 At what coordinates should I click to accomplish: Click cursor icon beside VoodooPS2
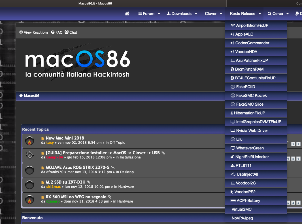tap(232, 192)
